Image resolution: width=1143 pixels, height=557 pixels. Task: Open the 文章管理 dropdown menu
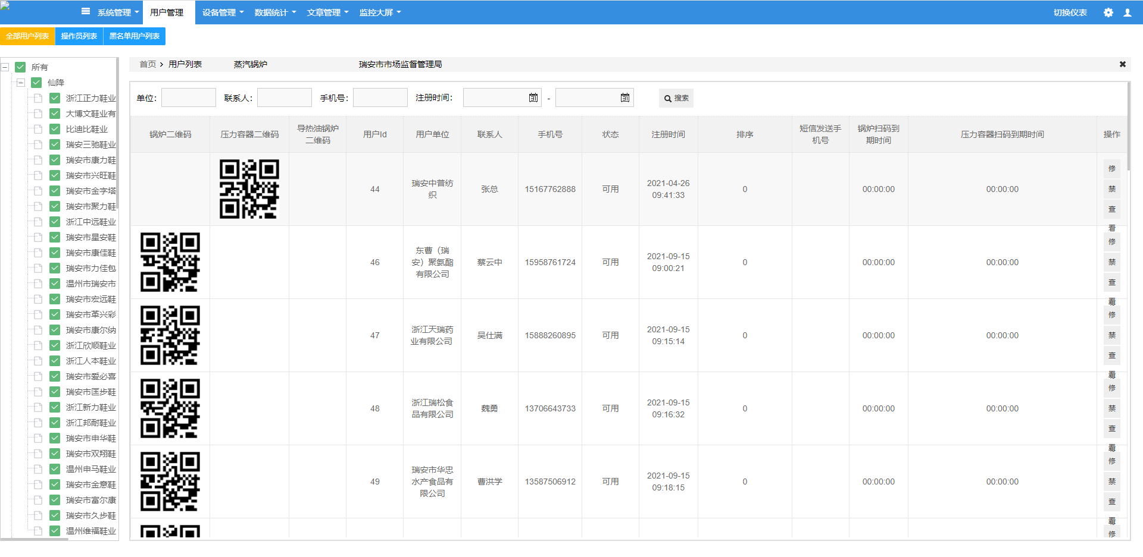coord(327,12)
